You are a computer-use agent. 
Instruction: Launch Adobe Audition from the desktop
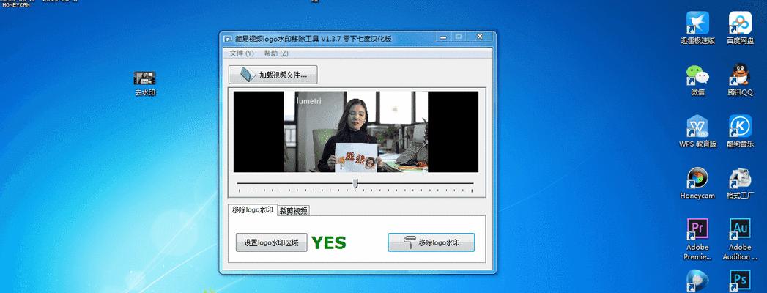740,240
